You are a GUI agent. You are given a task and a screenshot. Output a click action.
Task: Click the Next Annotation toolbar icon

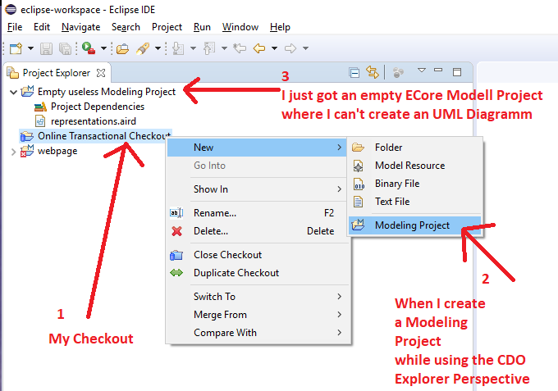178,48
